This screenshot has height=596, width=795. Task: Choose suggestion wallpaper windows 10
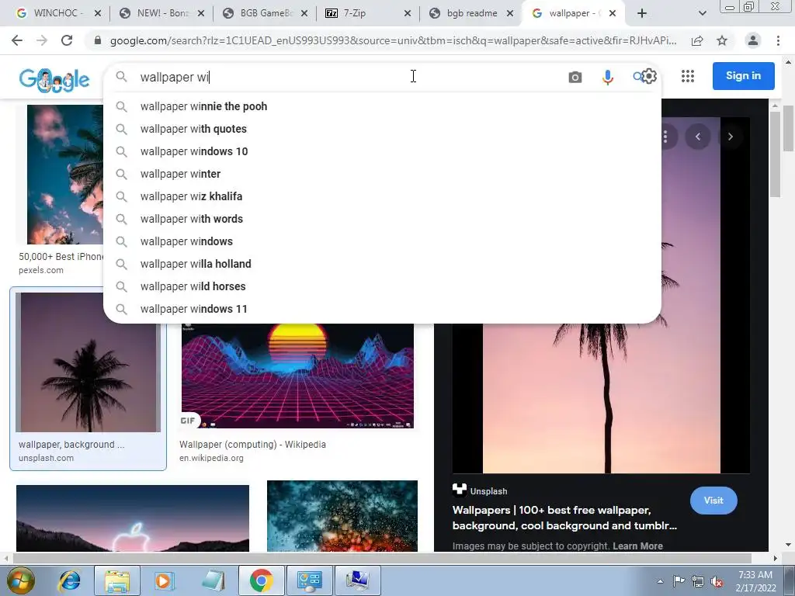pos(382,151)
